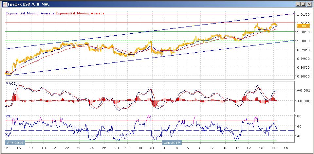Image resolution: width=314 pixels, height=154 pixels.
Task: Click the 1.0000 price axis label
Action: coord(303,41)
